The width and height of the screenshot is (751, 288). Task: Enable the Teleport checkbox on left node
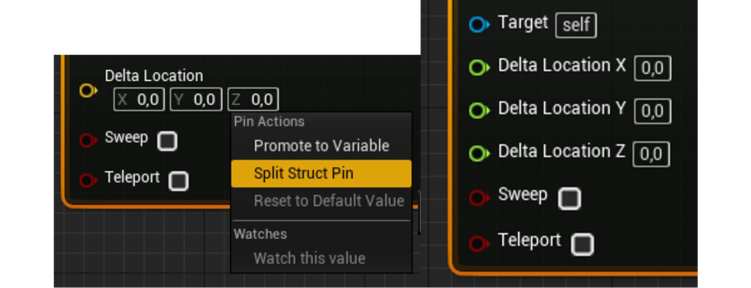click(x=178, y=181)
